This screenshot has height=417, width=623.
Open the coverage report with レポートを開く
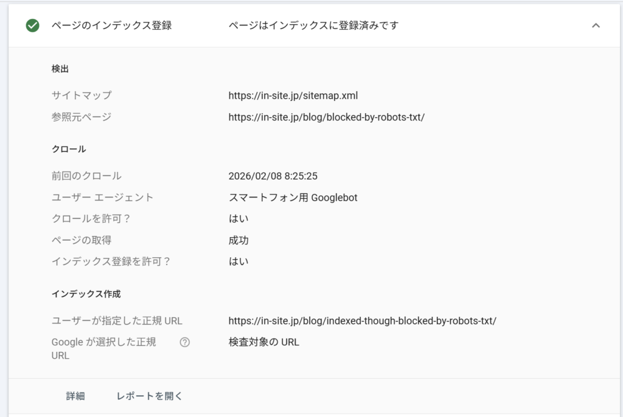pyautogui.click(x=148, y=395)
